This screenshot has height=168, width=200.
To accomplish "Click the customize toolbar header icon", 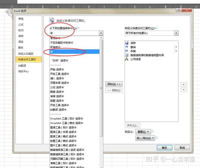I will (x=52, y=20).
